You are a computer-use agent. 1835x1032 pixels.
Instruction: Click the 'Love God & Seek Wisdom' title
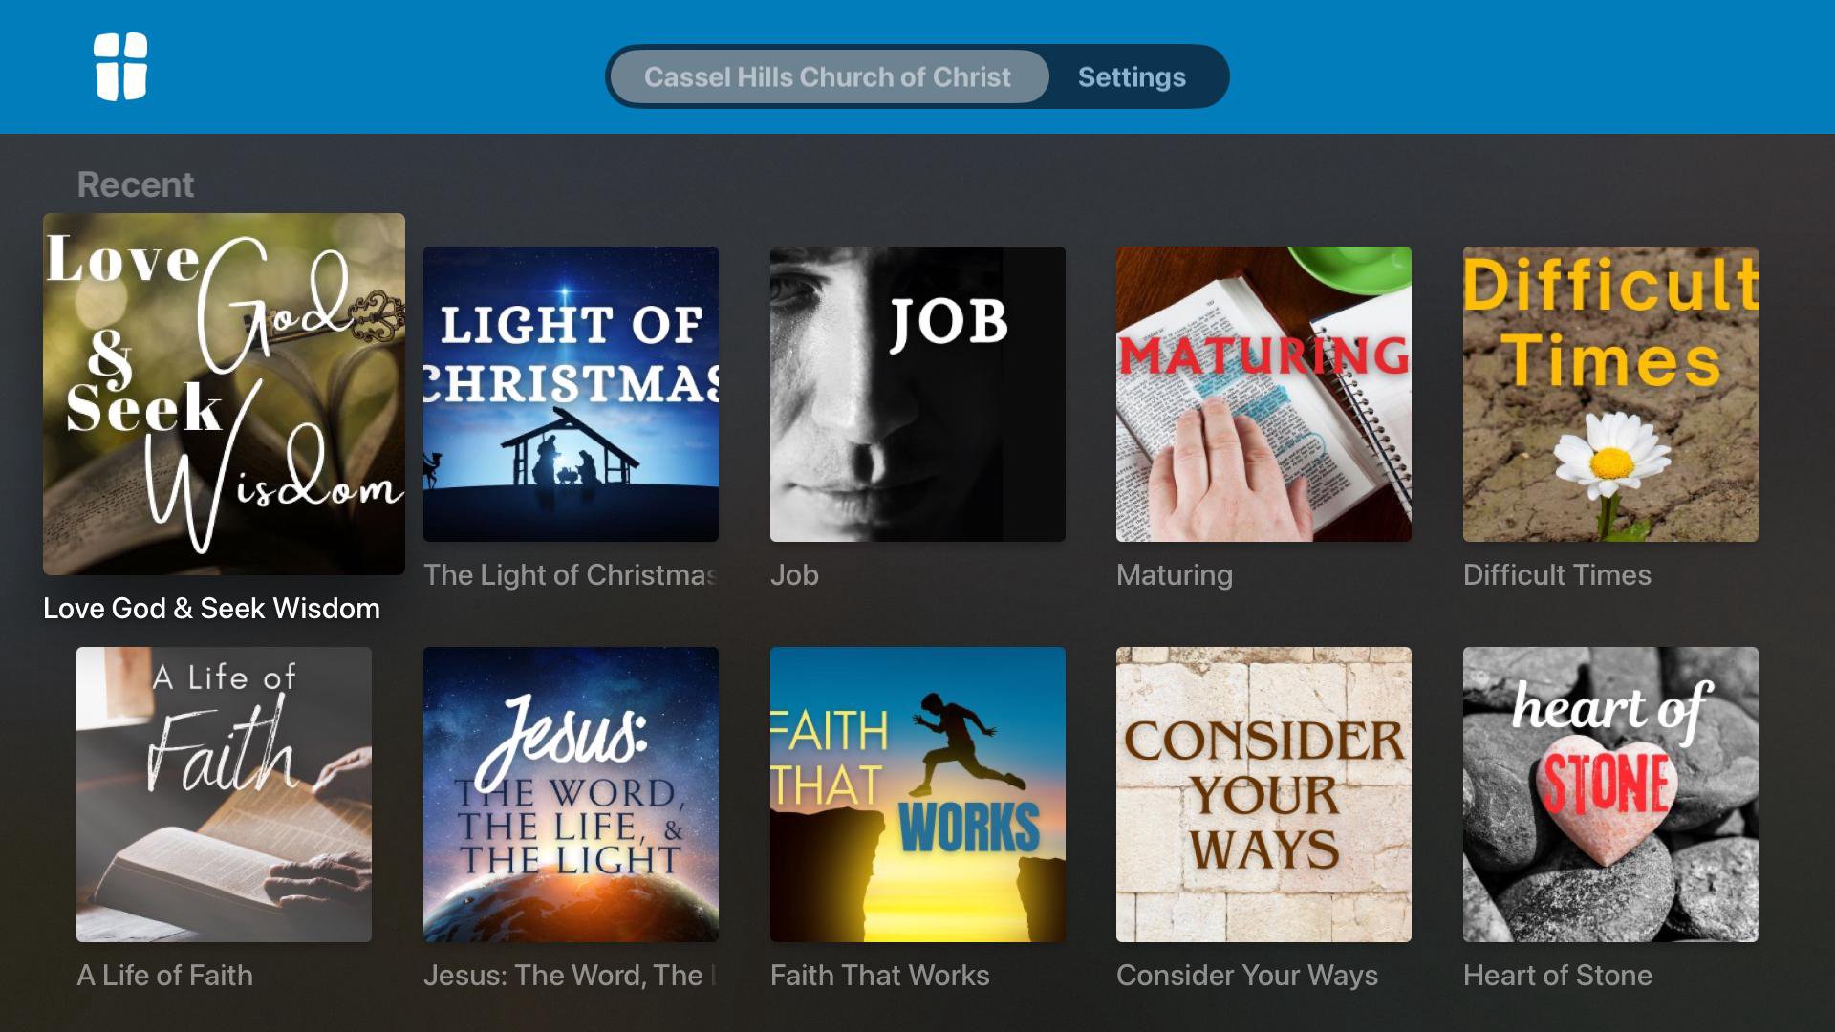(211, 609)
